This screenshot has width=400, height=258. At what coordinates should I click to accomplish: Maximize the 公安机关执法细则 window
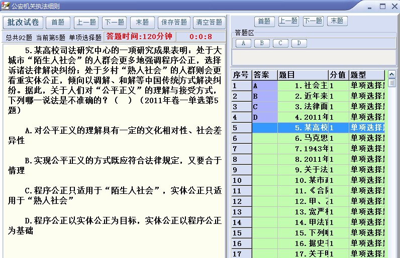click(382, 7)
